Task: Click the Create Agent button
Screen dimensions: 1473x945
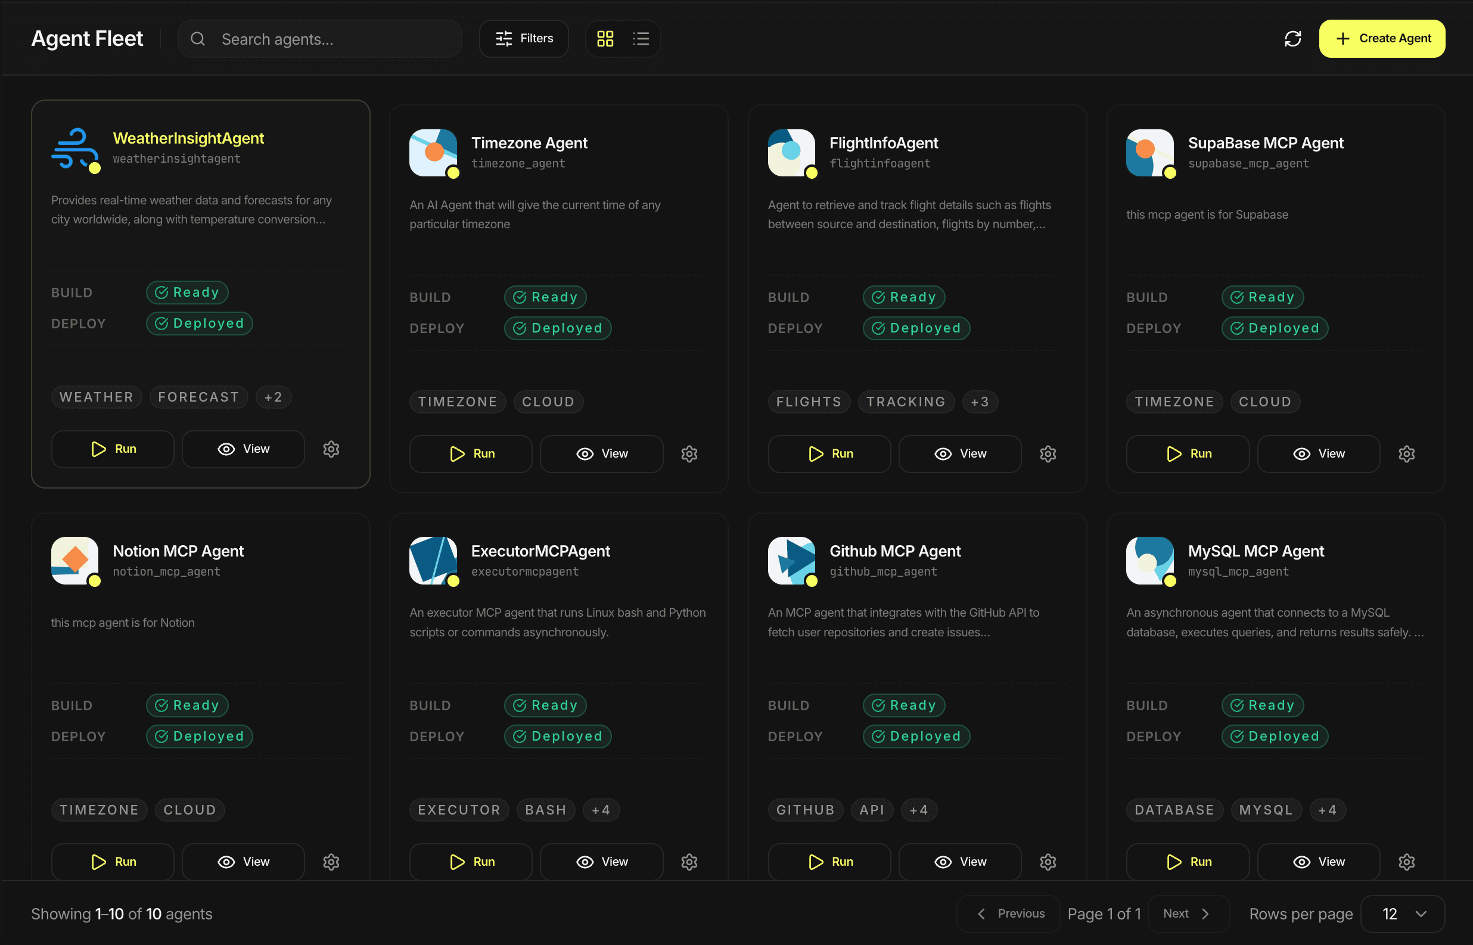Action: tap(1382, 39)
